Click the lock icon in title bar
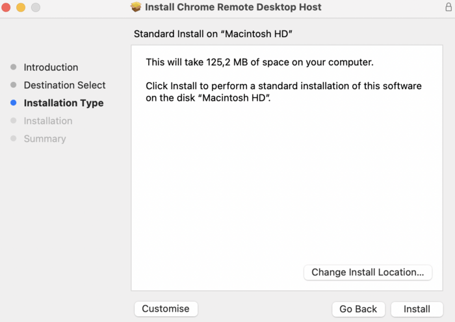The width and height of the screenshot is (455, 322). click(448, 7)
